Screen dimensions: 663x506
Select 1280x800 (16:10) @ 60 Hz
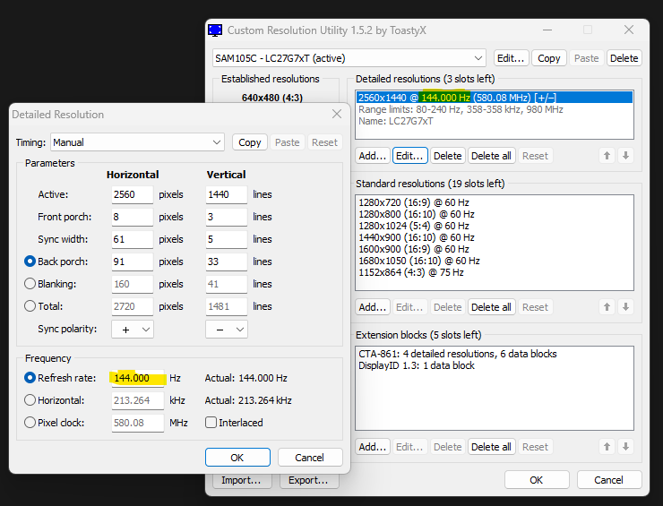pos(495,214)
